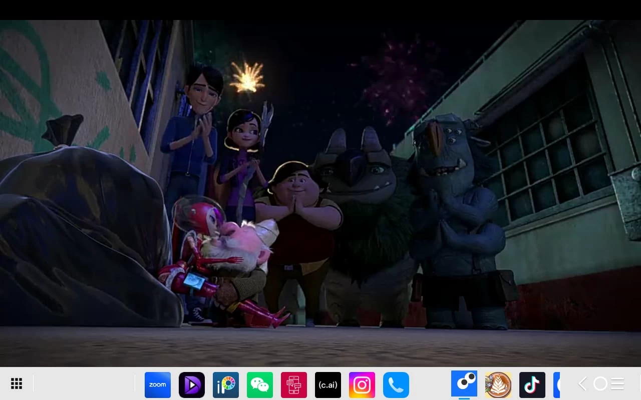Image resolution: width=641 pixels, height=400 pixels.
Task: Open the purple play-button video app
Action: 192,385
